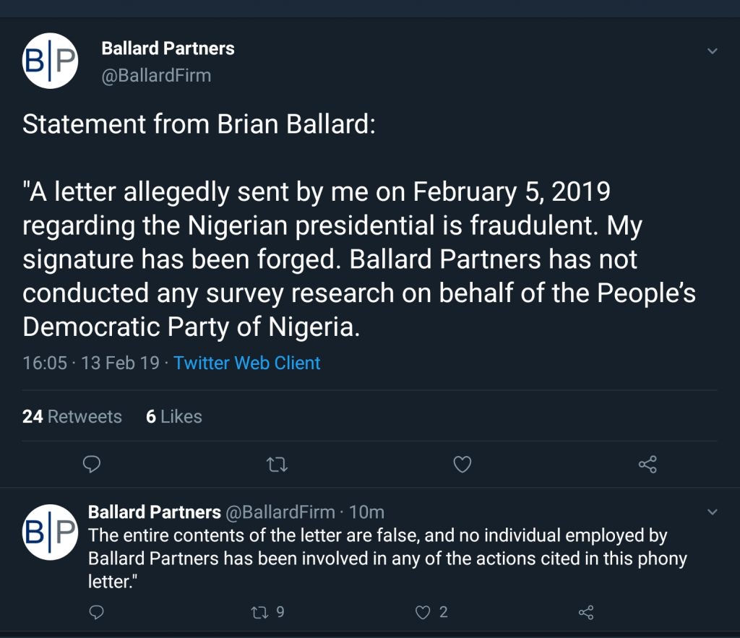Like the main statement tweet
Image resolution: width=740 pixels, height=638 pixels.
coord(462,465)
